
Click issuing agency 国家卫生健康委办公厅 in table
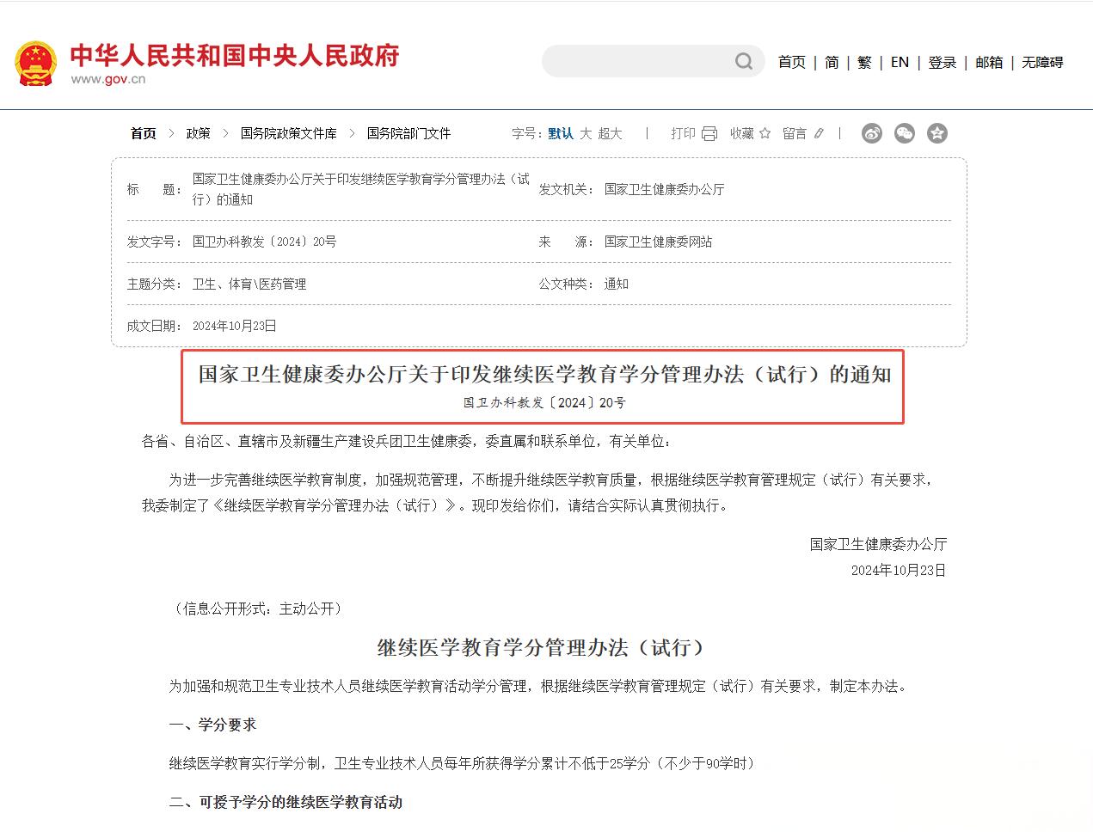[665, 189]
